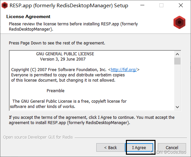Go back with the < Back button
191x157 pixels.
(x=110, y=147)
